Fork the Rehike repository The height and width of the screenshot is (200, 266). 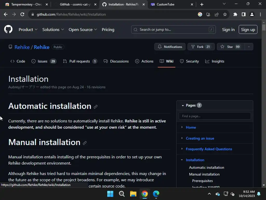201,47
